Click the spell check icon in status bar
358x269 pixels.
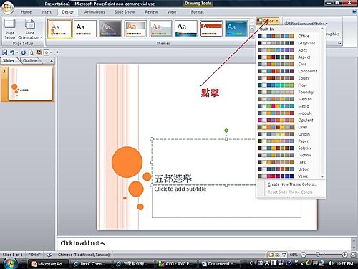49,255
